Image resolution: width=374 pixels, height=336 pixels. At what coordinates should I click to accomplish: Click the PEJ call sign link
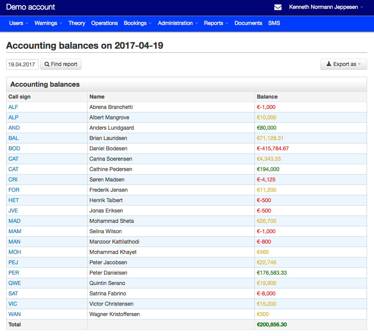(x=13, y=263)
